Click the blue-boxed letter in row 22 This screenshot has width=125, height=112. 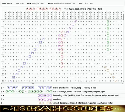pos(11,81)
